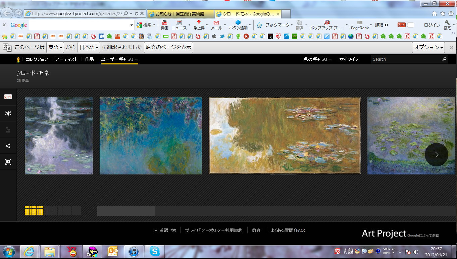Image resolution: width=457 pixels, height=259 pixels.
Task: Click the Google +1 button in the left sidebar
Action: coord(8,97)
